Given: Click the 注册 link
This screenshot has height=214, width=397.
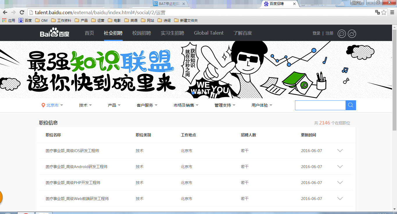Looking at the screenshot, I should (329, 33).
